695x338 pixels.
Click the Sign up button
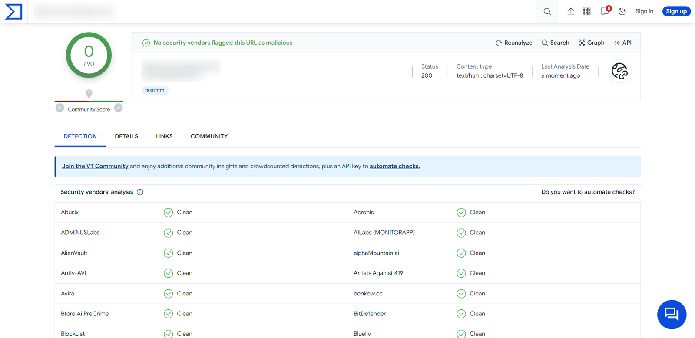click(x=676, y=11)
